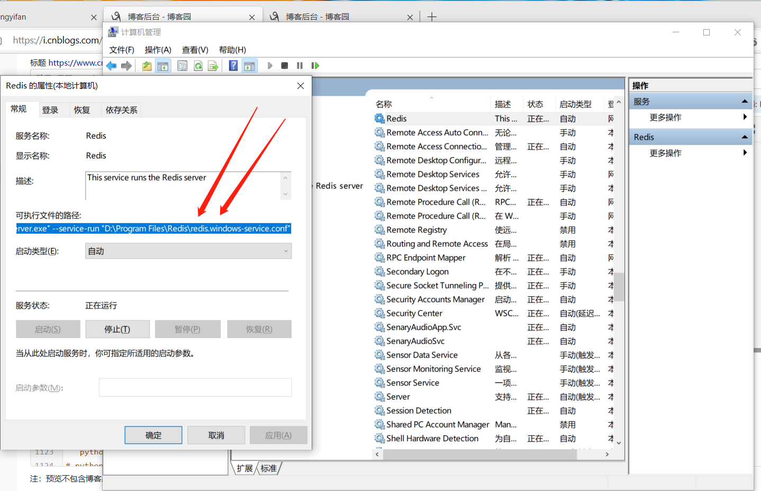Screen dimensions: 761x491
Task: Click the gear icon beside SenaryAudioSvc
Action: (379, 341)
